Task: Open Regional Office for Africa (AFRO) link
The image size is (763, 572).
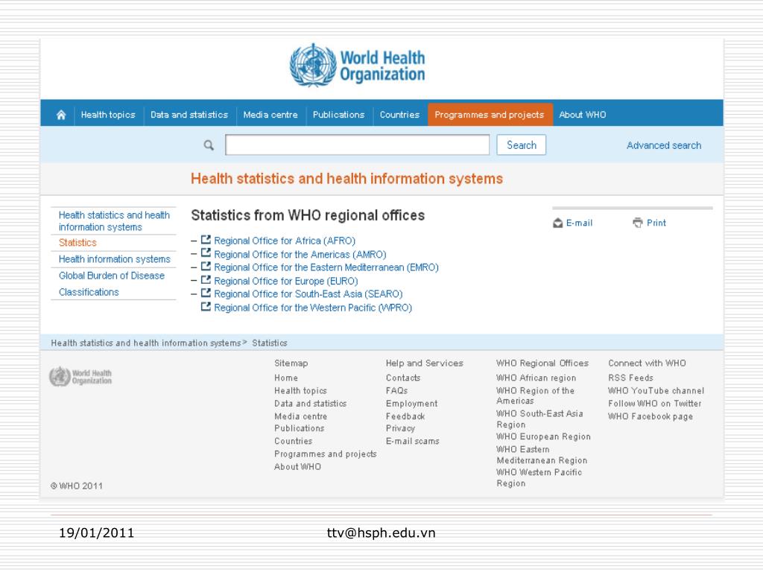Action: click(285, 241)
